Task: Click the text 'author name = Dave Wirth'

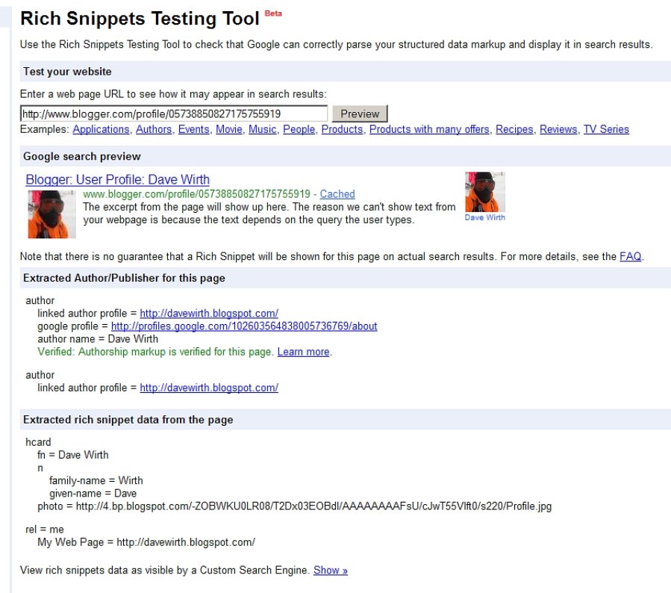Action: (98, 339)
